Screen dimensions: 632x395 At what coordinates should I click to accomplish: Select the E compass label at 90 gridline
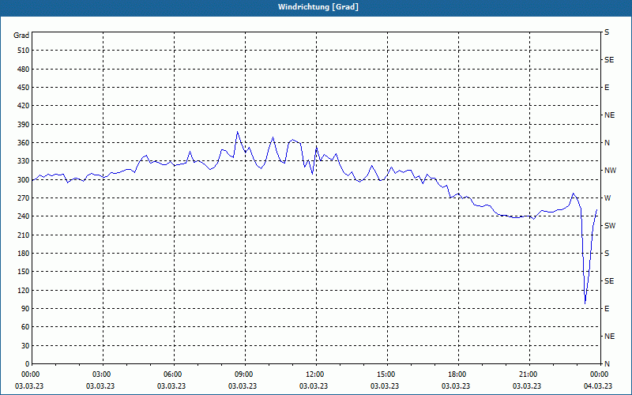click(607, 309)
